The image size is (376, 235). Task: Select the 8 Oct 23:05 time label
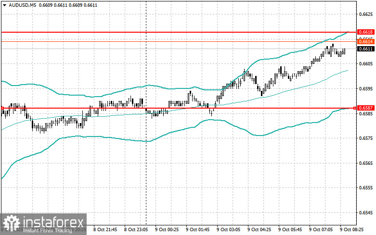click(136, 230)
